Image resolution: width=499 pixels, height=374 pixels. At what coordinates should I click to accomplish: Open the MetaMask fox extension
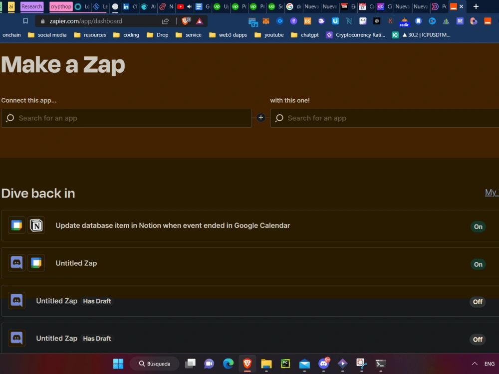pos(266,21)
